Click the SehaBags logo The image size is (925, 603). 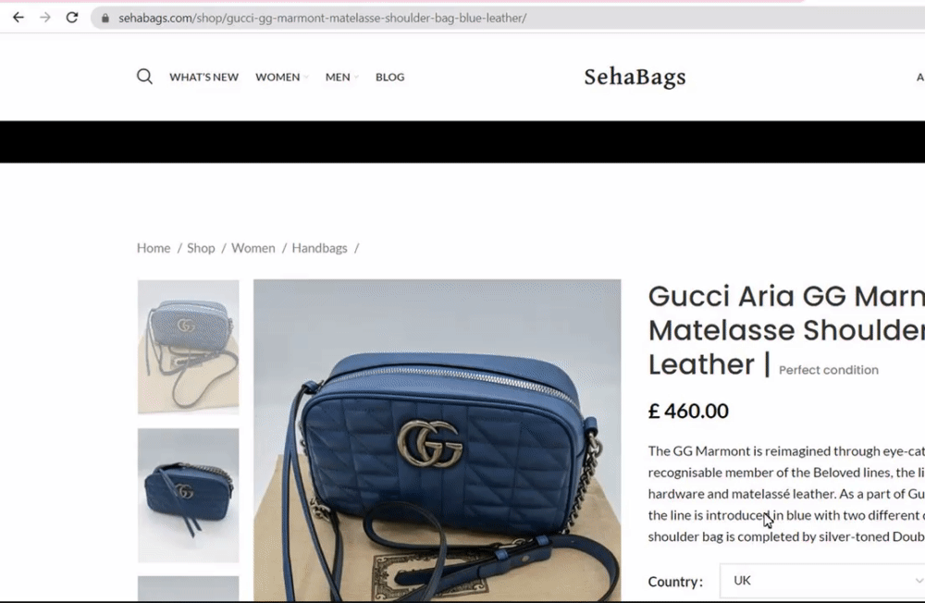pyautogui.click(x=635, y=77)
